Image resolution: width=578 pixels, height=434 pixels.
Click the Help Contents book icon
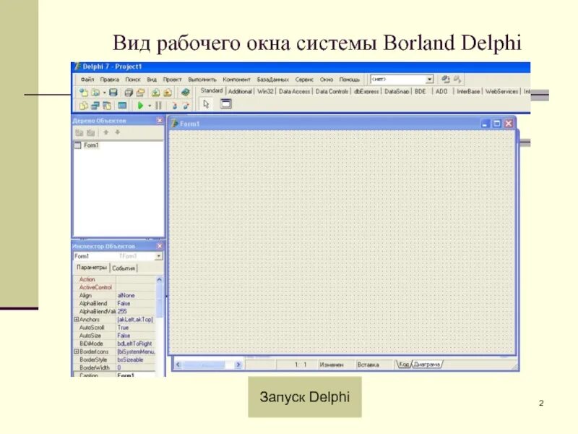(x=186, y=93)
